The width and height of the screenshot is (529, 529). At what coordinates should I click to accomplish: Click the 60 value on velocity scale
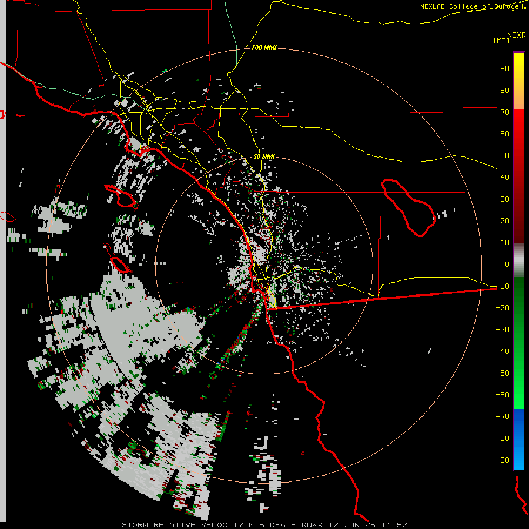tap(505, 134)
